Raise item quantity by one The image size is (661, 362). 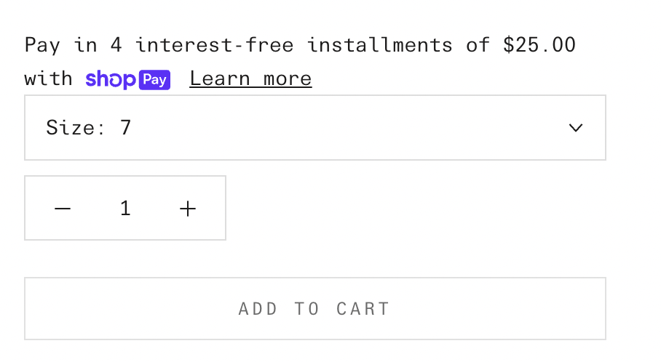[x=188, y=209]
